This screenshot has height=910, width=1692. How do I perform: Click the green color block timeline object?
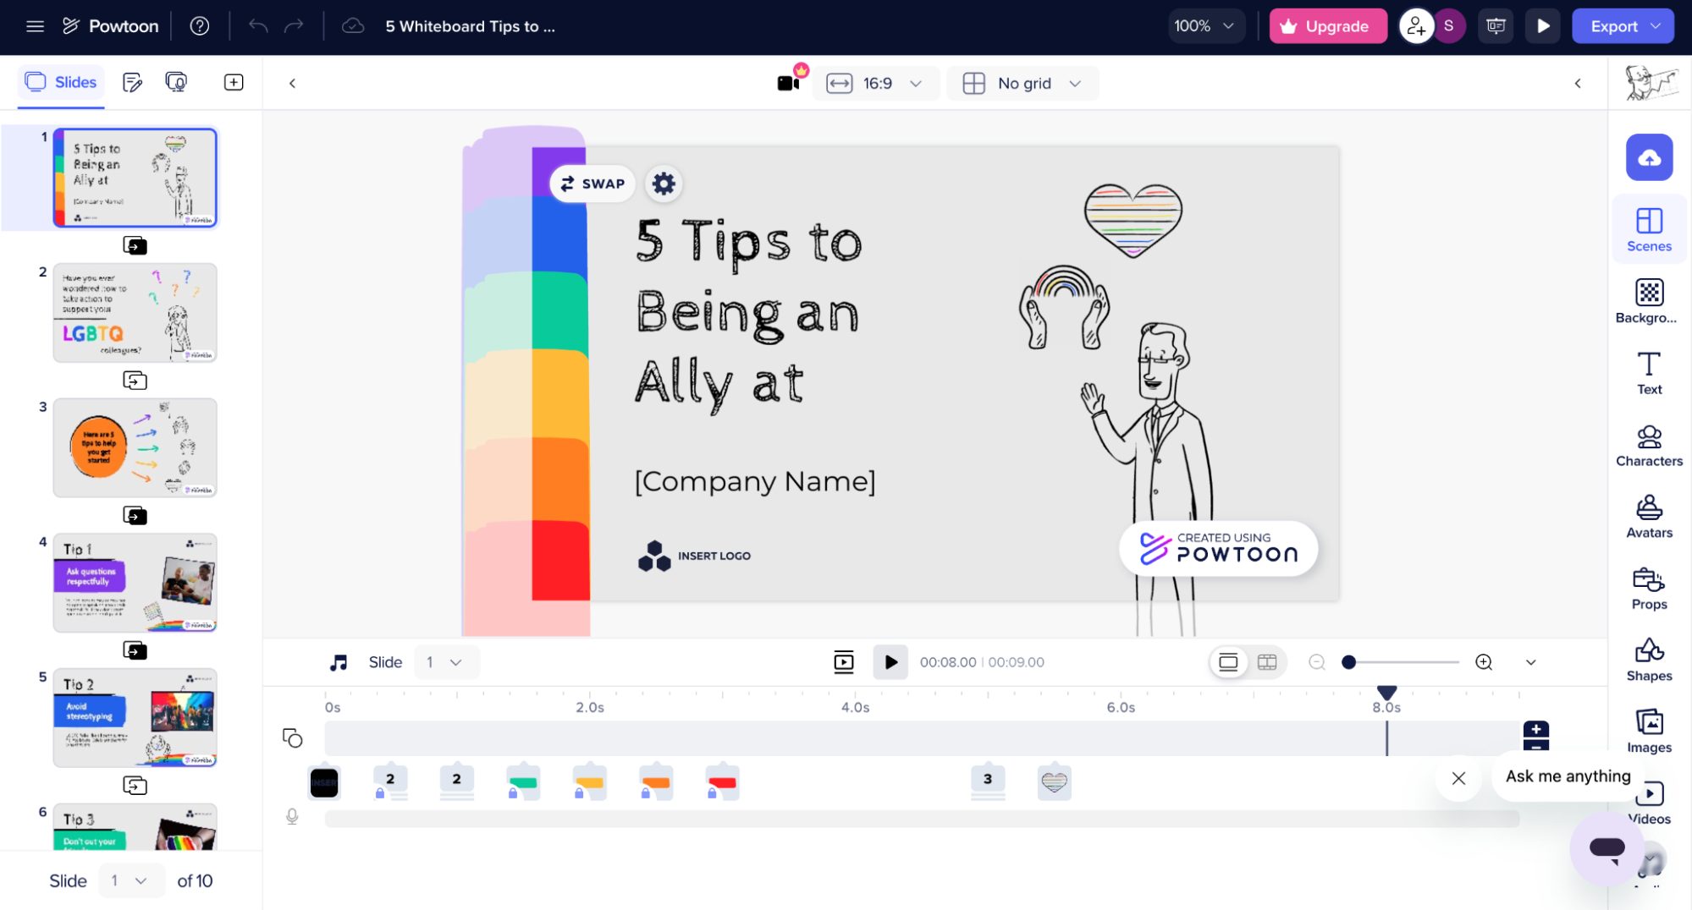(x=523, y=782)
